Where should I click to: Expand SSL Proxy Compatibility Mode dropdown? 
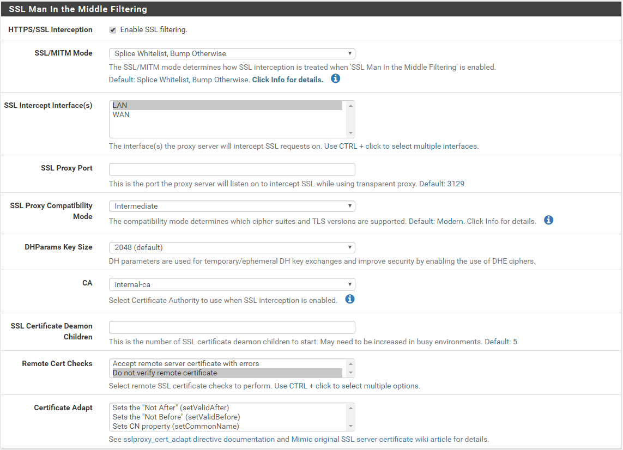(x=232, y=206)
